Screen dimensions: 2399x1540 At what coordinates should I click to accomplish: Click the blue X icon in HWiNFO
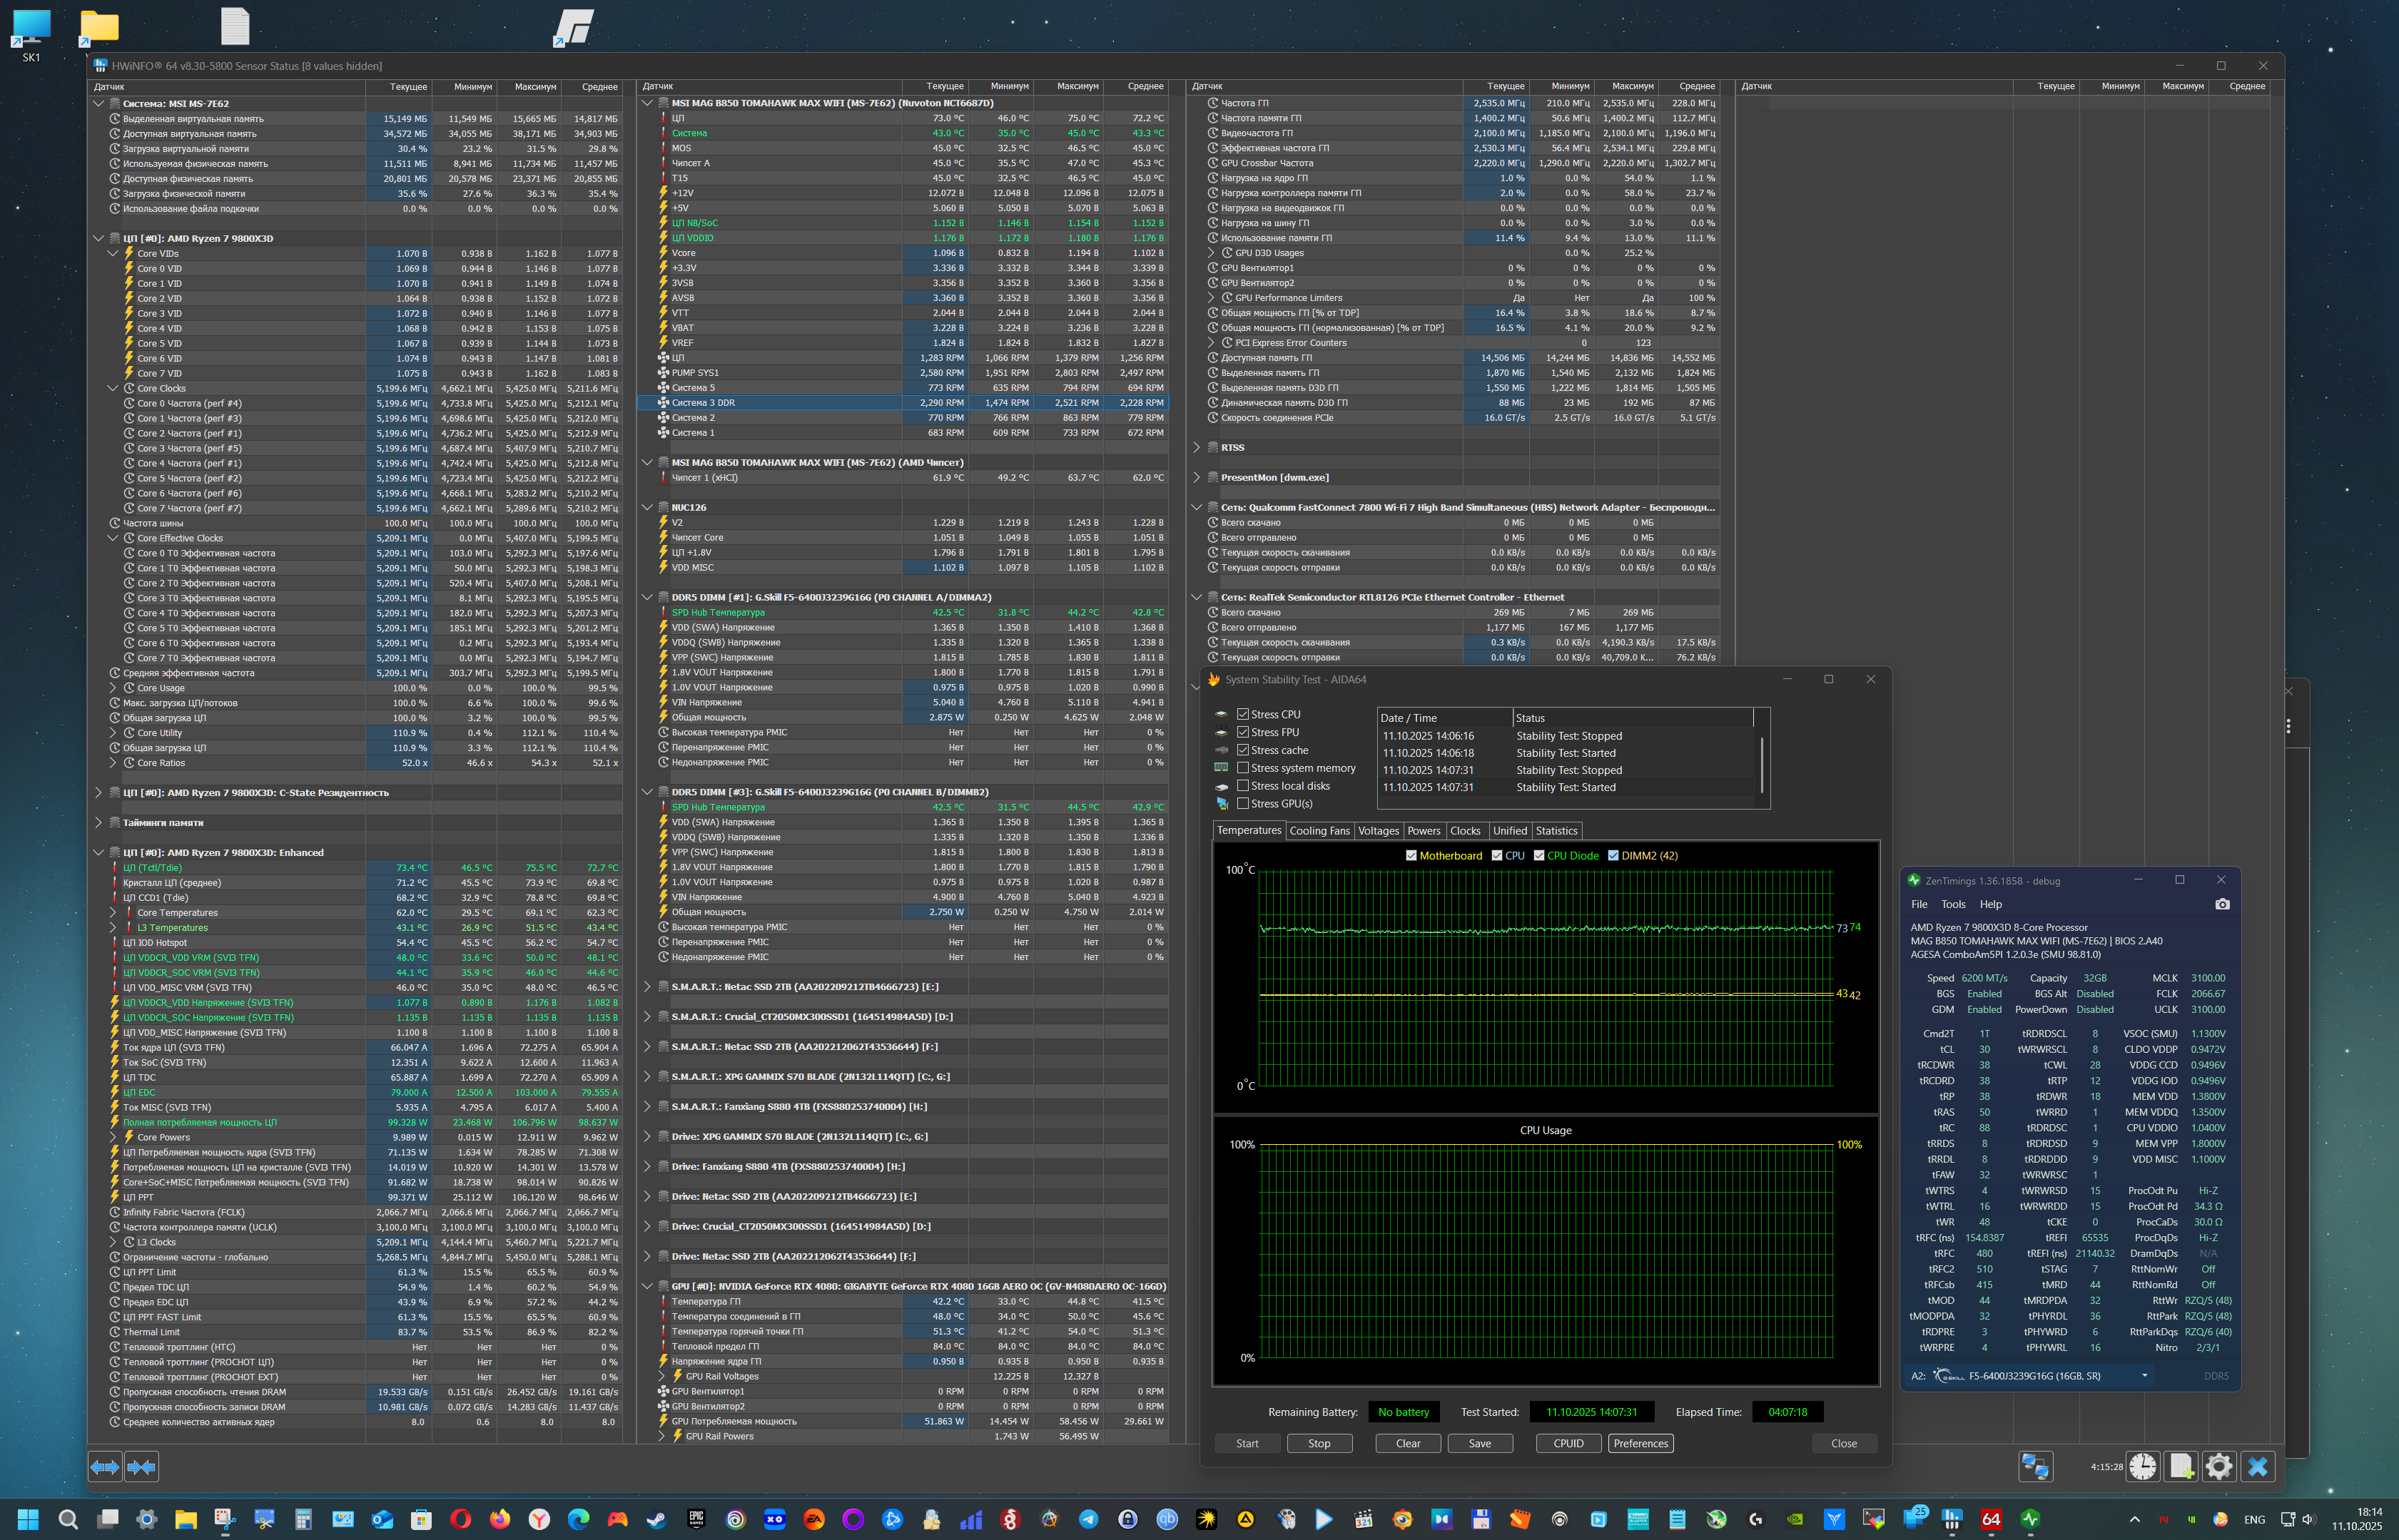(2258, 1466)
